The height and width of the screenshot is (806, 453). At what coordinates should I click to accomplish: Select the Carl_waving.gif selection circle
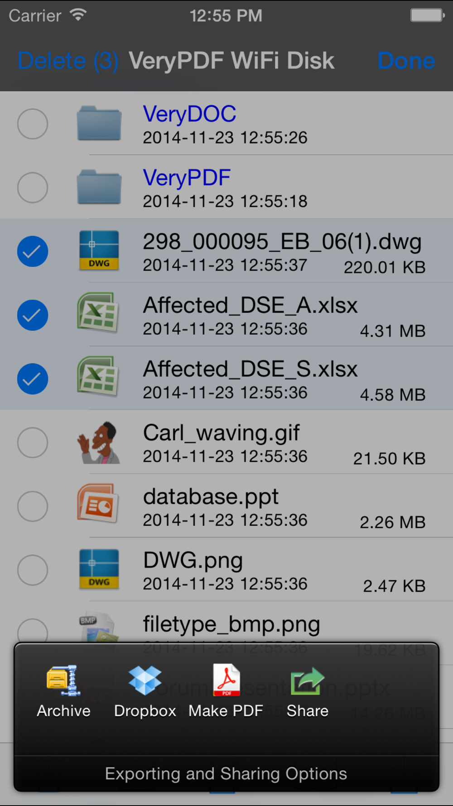(x=33, y=442)
